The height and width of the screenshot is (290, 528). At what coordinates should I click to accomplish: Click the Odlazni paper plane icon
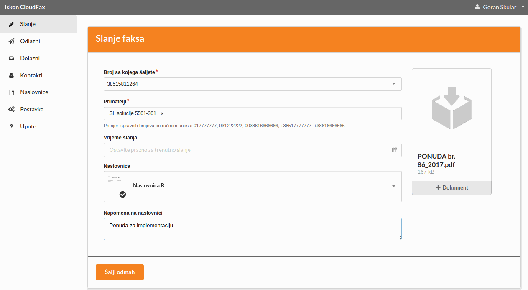(11, 41)
